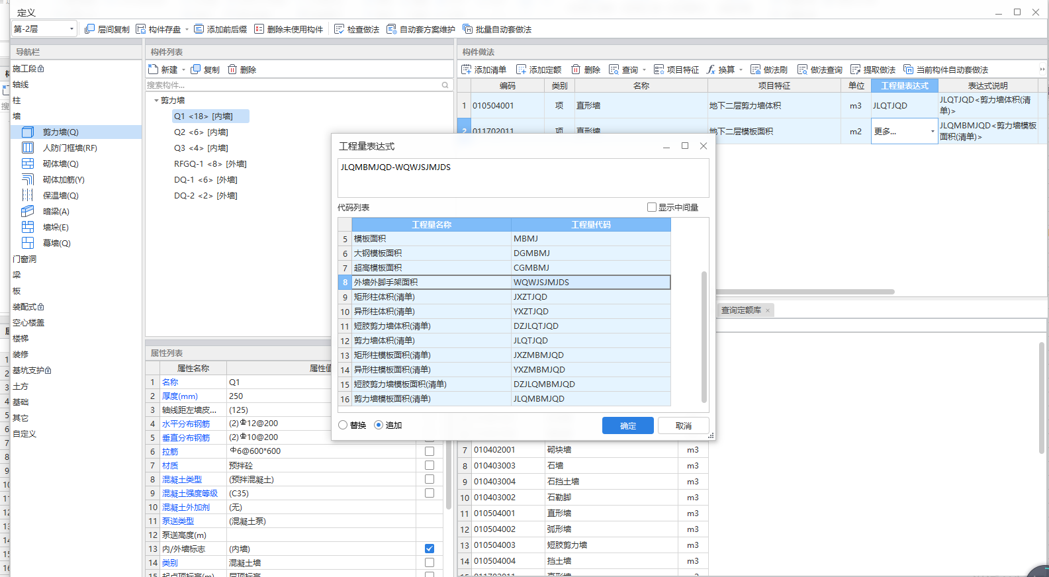Click 添加前后缀 toolbar icon
The image size is (1049, 577).
(199, 29)
